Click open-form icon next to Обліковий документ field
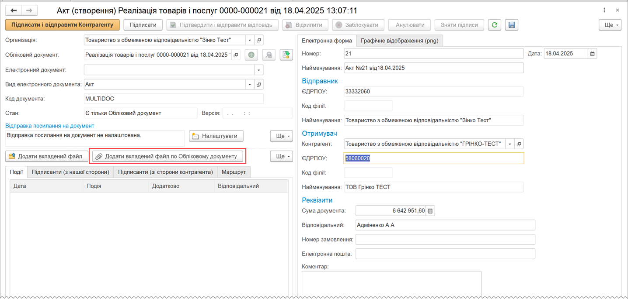The image size is (628, 299). [x=236, y=55]
